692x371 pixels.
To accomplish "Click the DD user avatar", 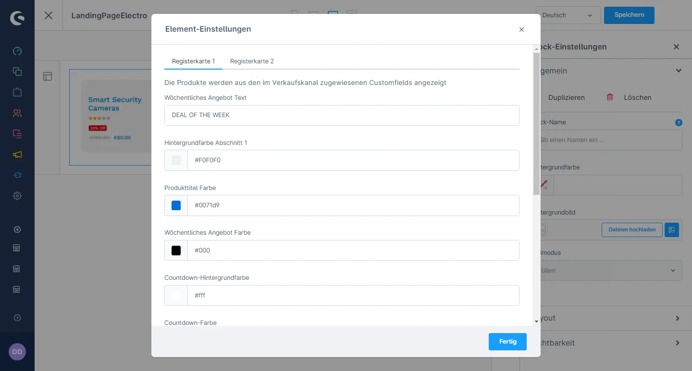I will [x=17, y=352].
